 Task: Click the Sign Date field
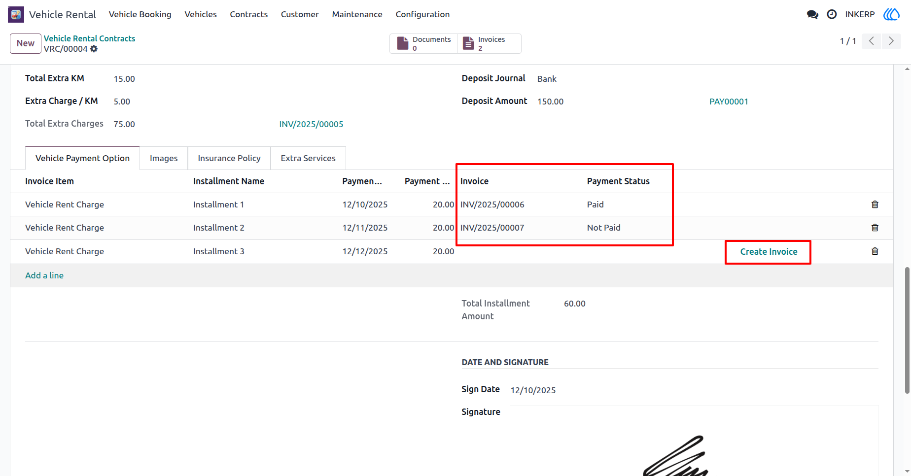[x=533, y=390]
